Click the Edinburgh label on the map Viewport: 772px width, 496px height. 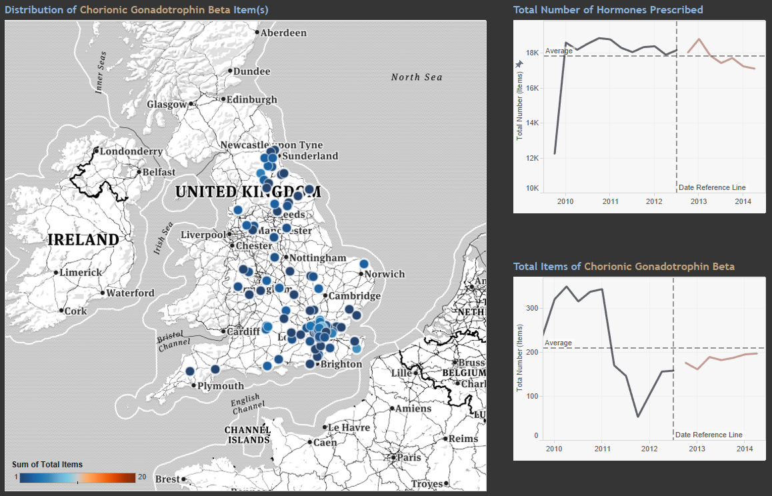click(x=251, y=99)
